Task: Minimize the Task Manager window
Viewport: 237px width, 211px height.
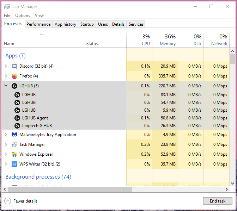Action: click(195, 6)
